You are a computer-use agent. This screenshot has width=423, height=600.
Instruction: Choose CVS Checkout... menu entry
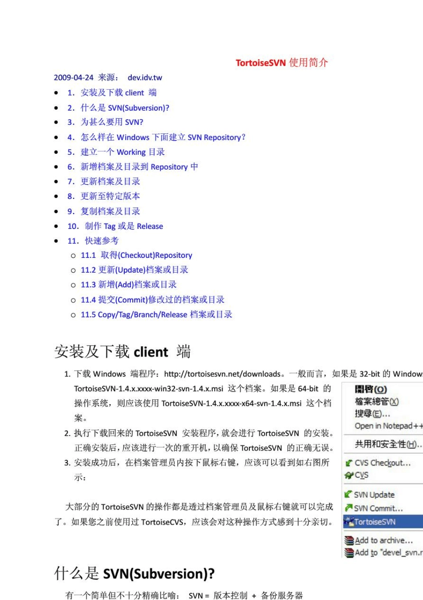(x=382, y=463)
